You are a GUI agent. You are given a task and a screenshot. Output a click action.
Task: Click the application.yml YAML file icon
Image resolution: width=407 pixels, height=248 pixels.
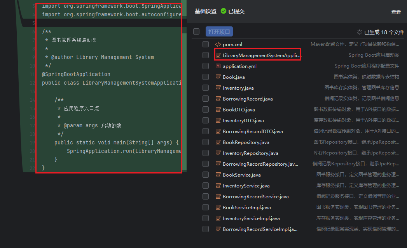(218, 66)
